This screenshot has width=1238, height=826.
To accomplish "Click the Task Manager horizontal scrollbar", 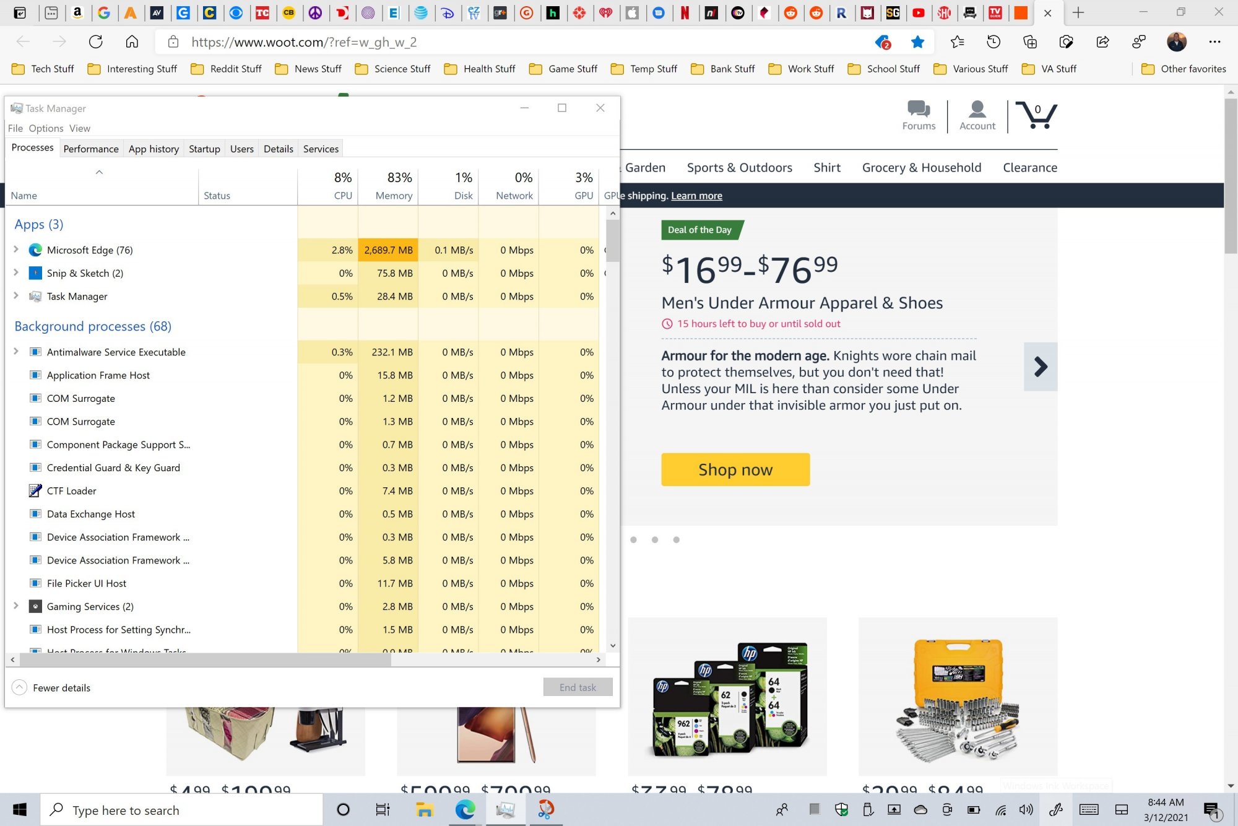I will pyautogui.click(x=204, y=660).
